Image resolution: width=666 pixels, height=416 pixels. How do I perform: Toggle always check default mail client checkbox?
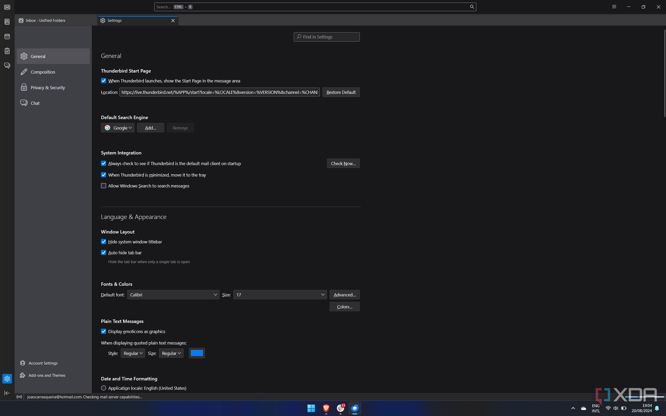[104, 164]
